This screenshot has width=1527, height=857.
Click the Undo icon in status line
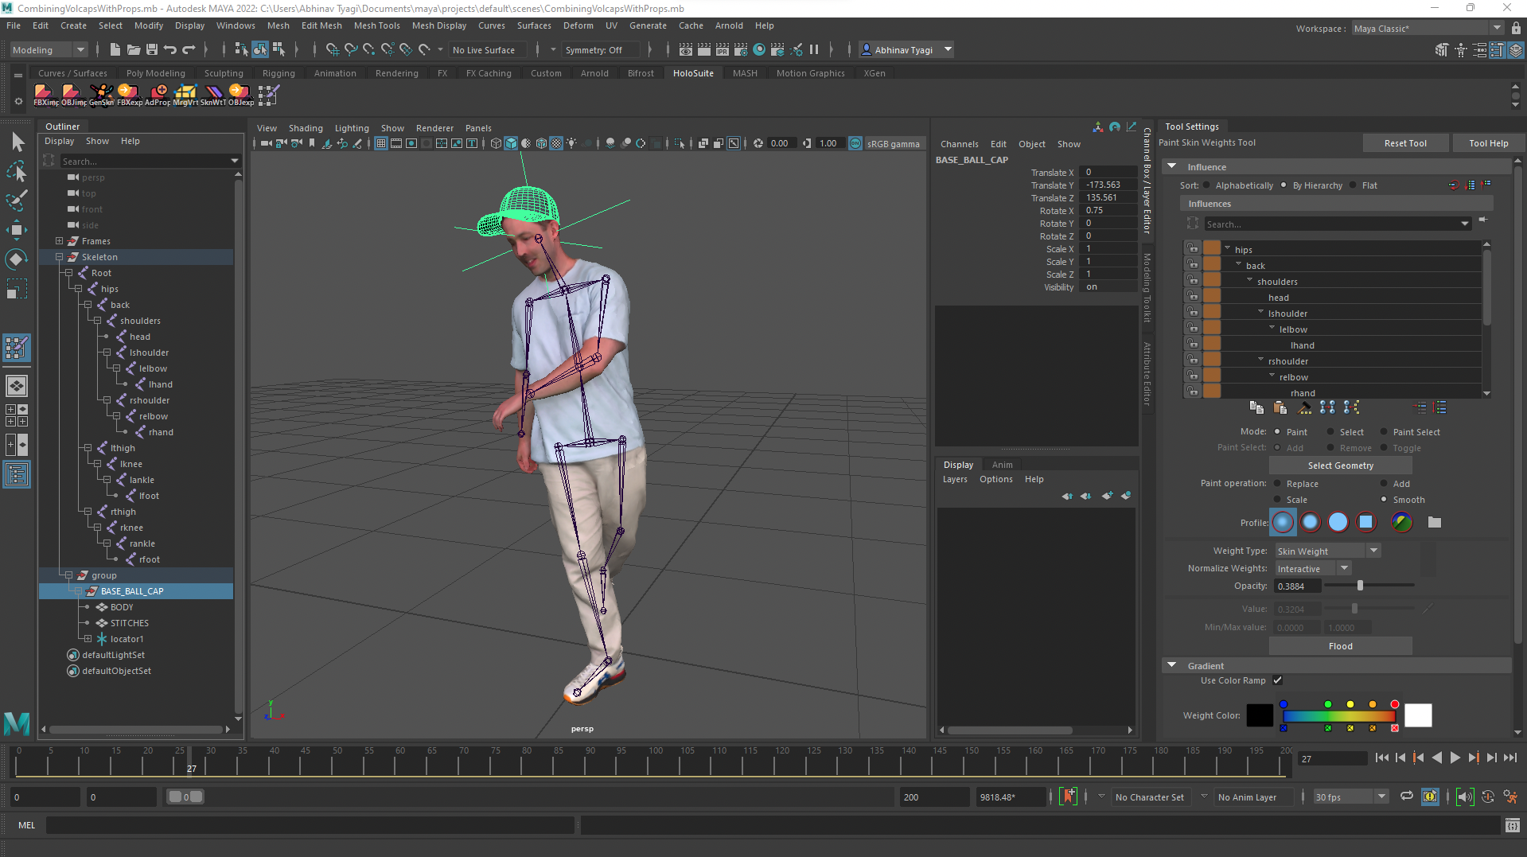[x=170, y=50]
